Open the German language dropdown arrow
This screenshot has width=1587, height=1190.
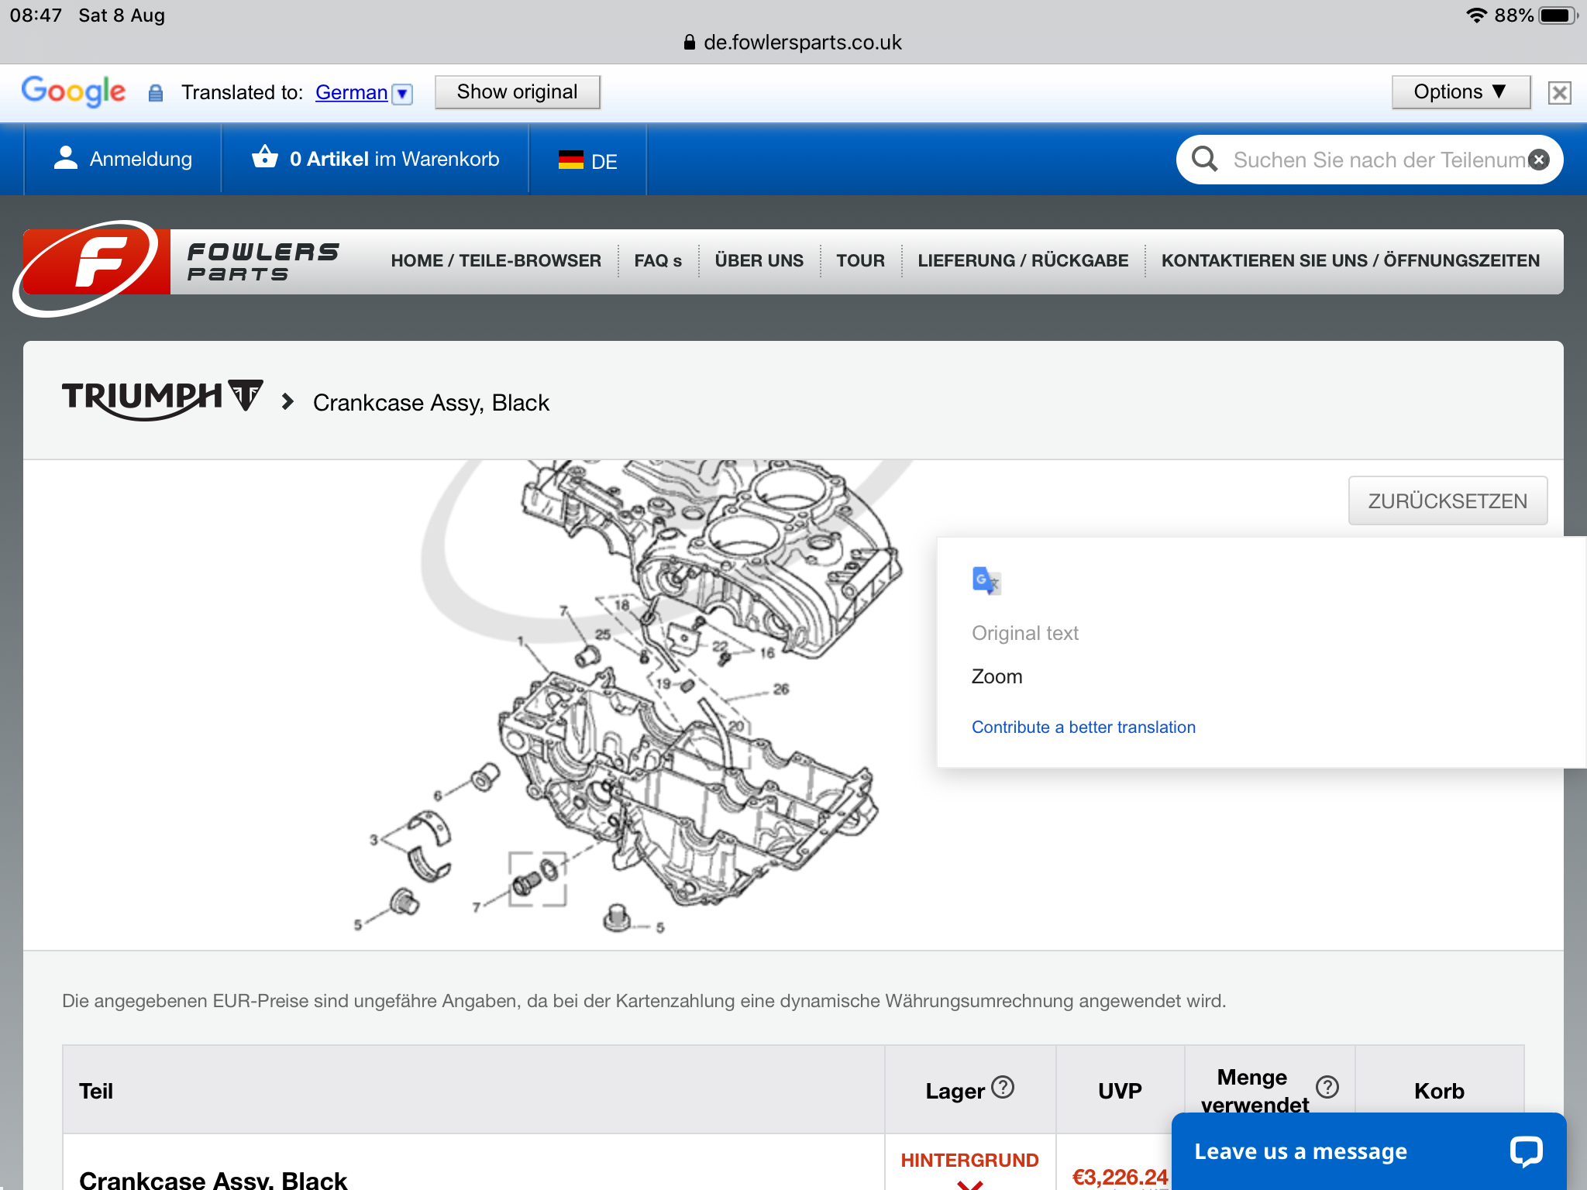[402, 94]
